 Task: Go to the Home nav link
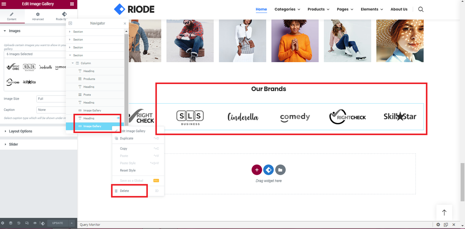click(x=261, y=9)
